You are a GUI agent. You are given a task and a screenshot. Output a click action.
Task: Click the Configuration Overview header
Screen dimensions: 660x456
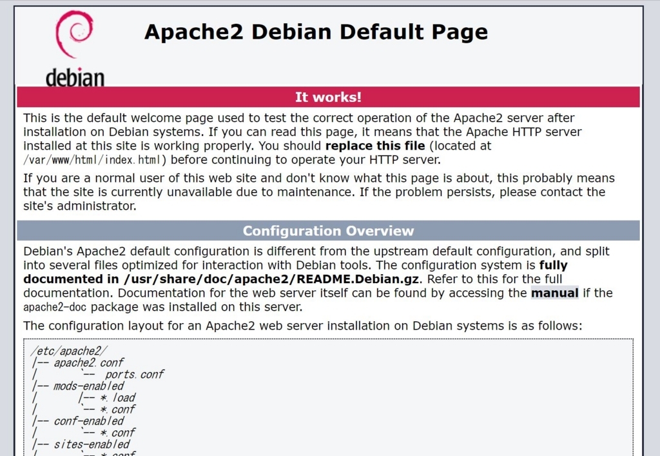328,231
